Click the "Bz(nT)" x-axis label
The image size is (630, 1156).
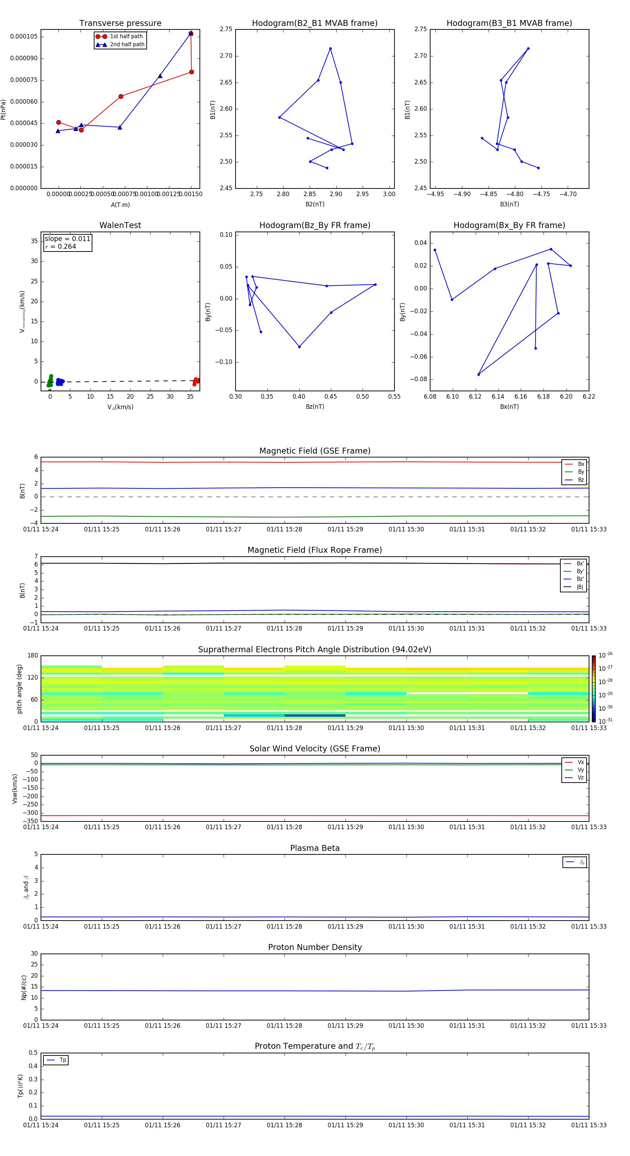[x=315, y=407]
